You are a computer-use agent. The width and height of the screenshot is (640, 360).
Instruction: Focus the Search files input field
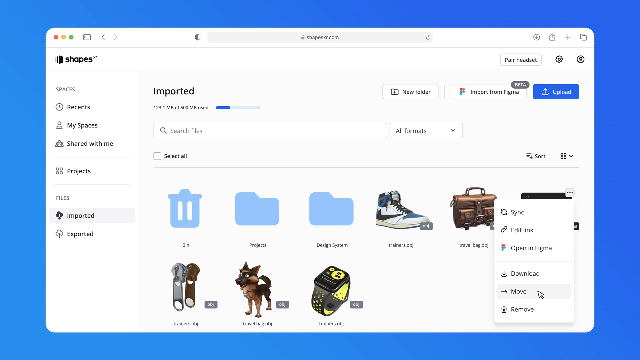pos(270,131)
